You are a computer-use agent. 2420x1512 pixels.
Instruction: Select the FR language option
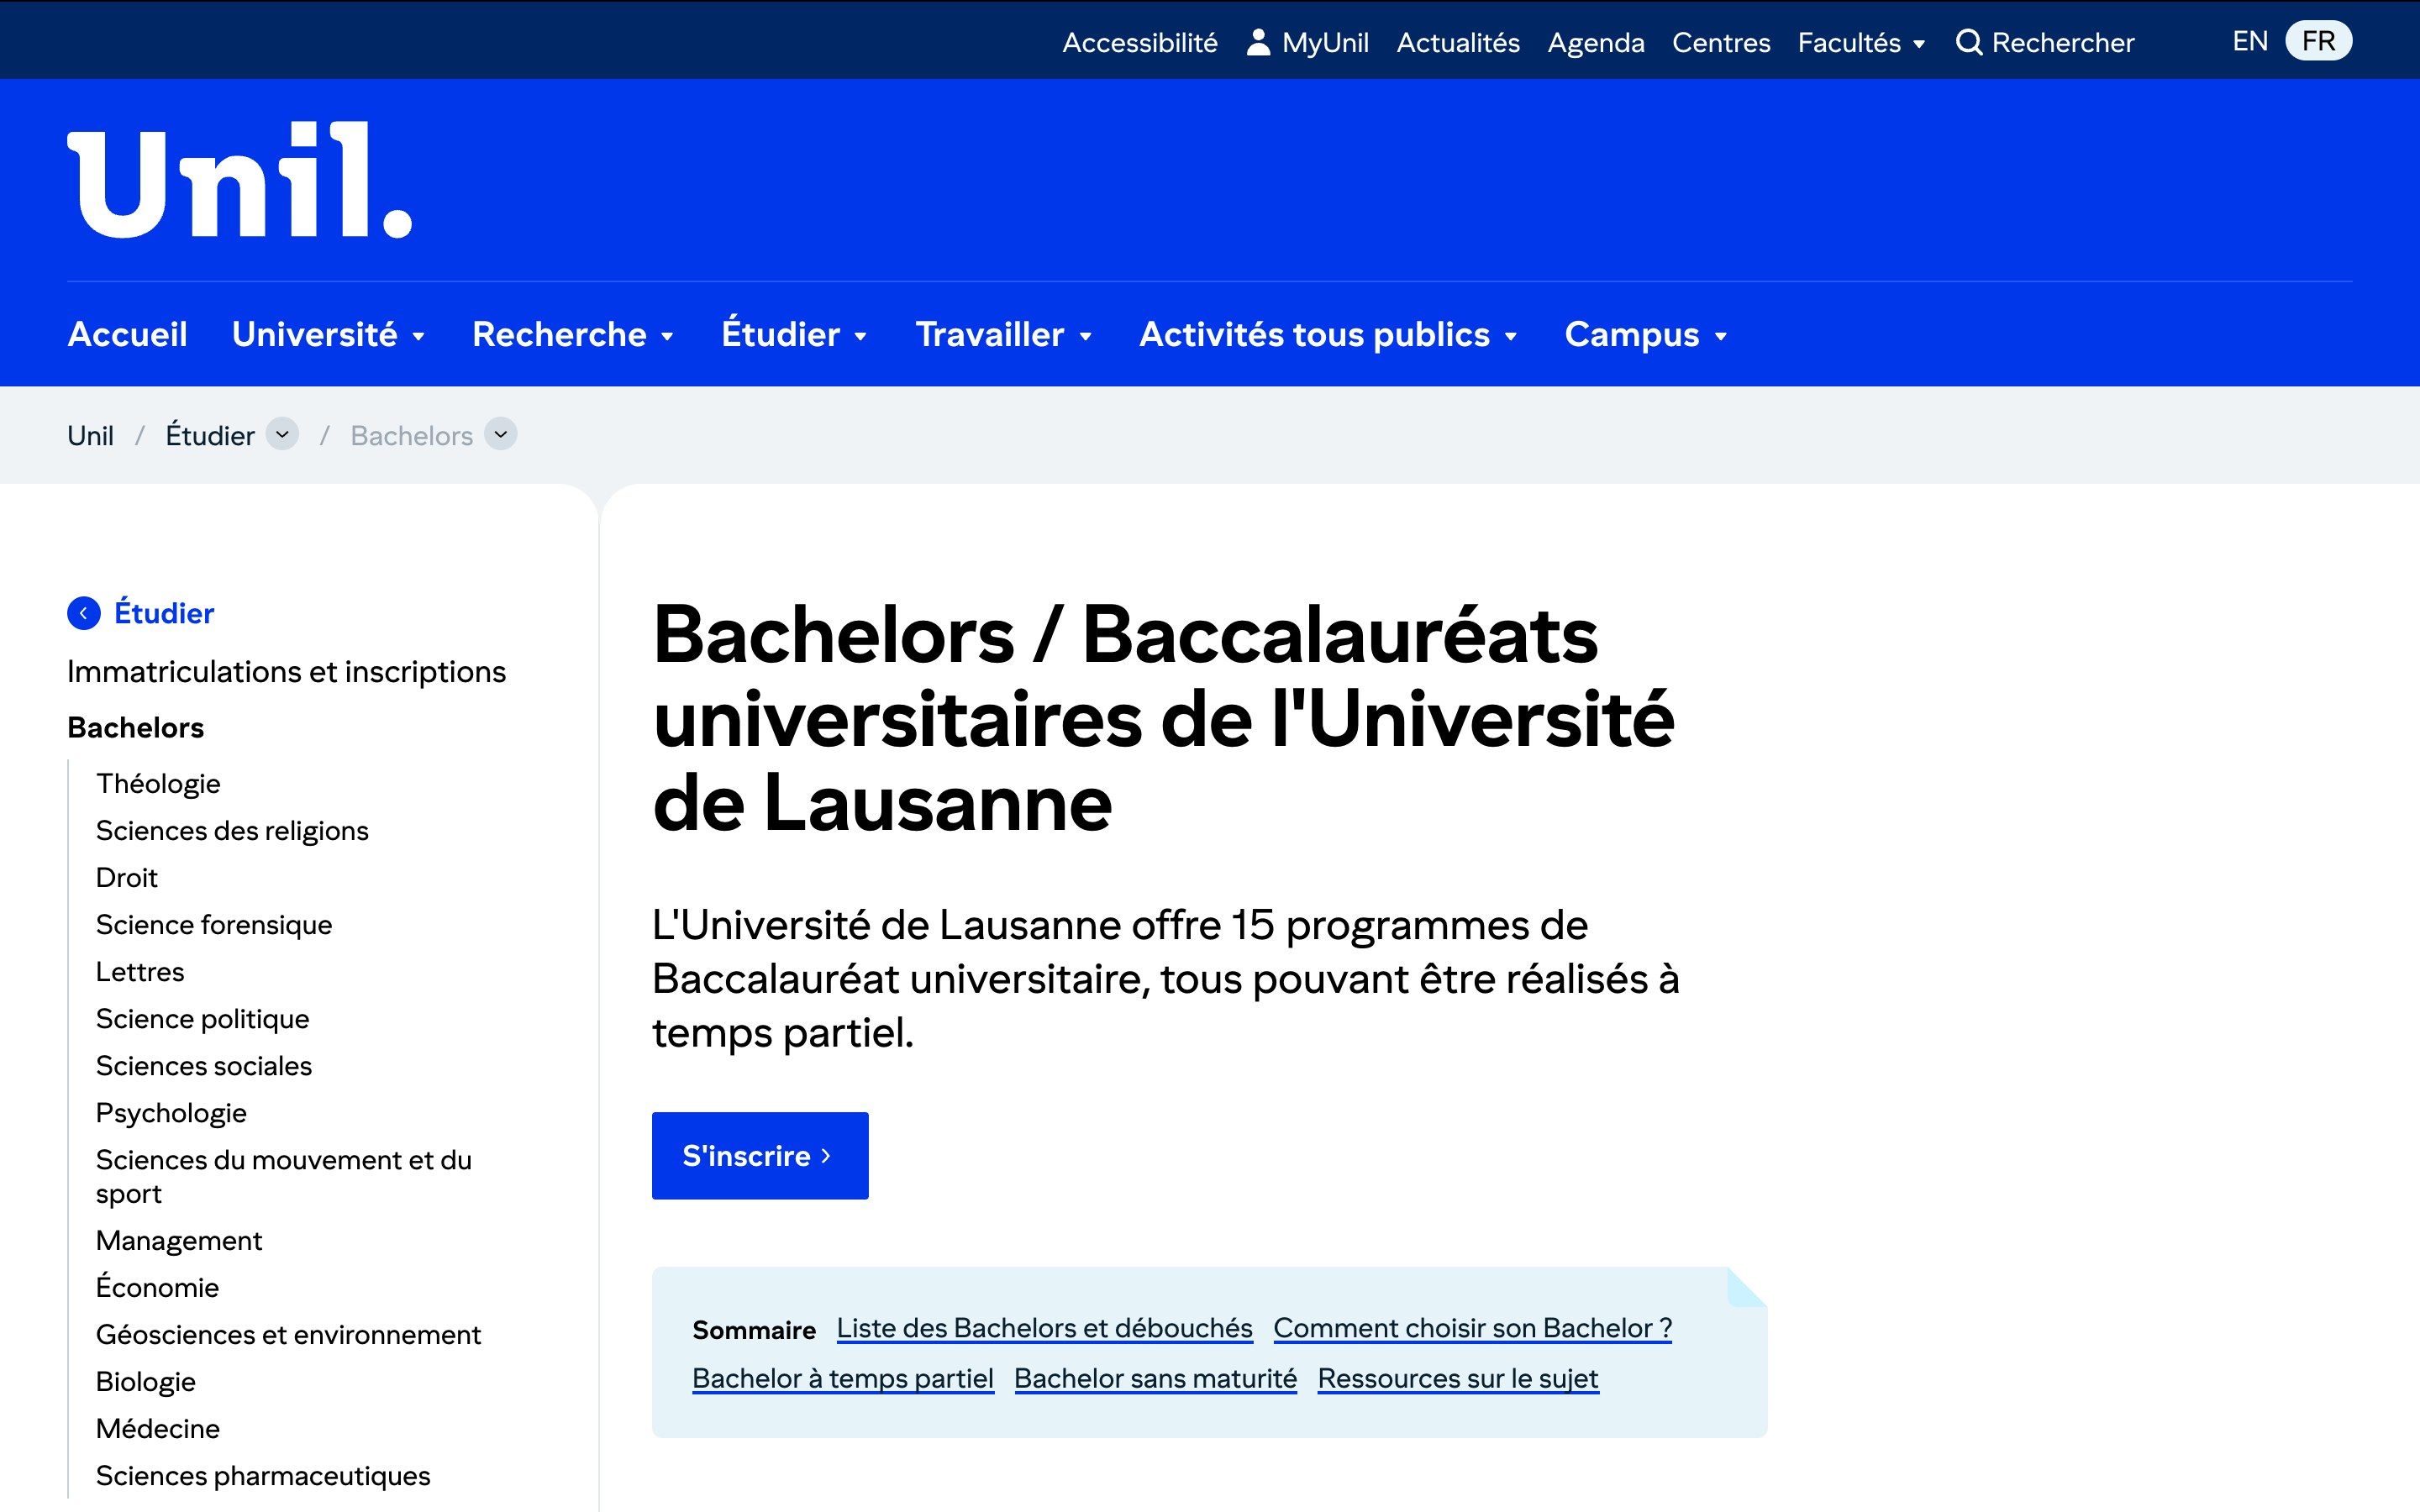[x=2318, y=41]
